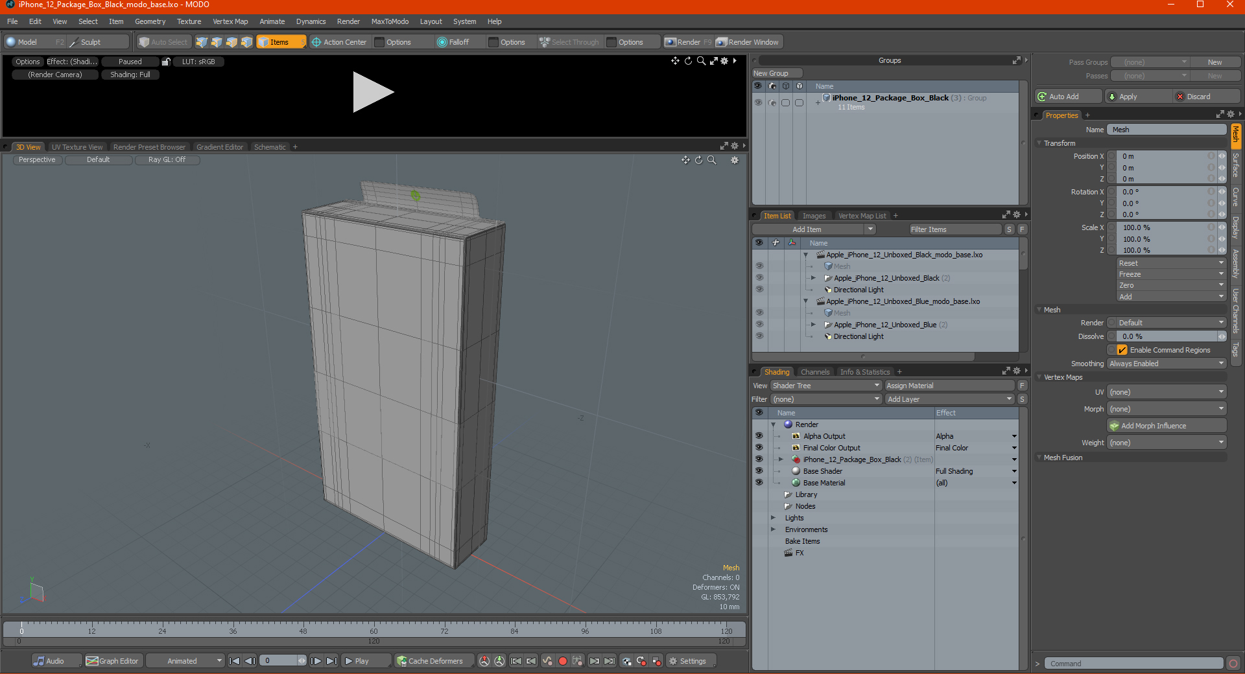The image size is (1245, 674).
Task: Hide Apple_iPhone_12_Unboxed_Blue item
Action: point(759,325)
